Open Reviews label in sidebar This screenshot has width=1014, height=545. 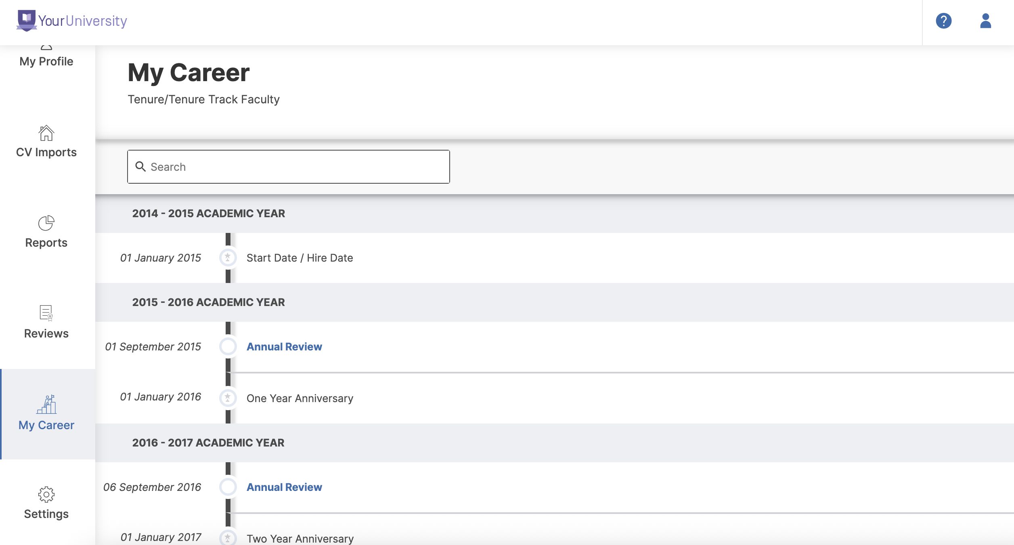(x=46, y=333)
